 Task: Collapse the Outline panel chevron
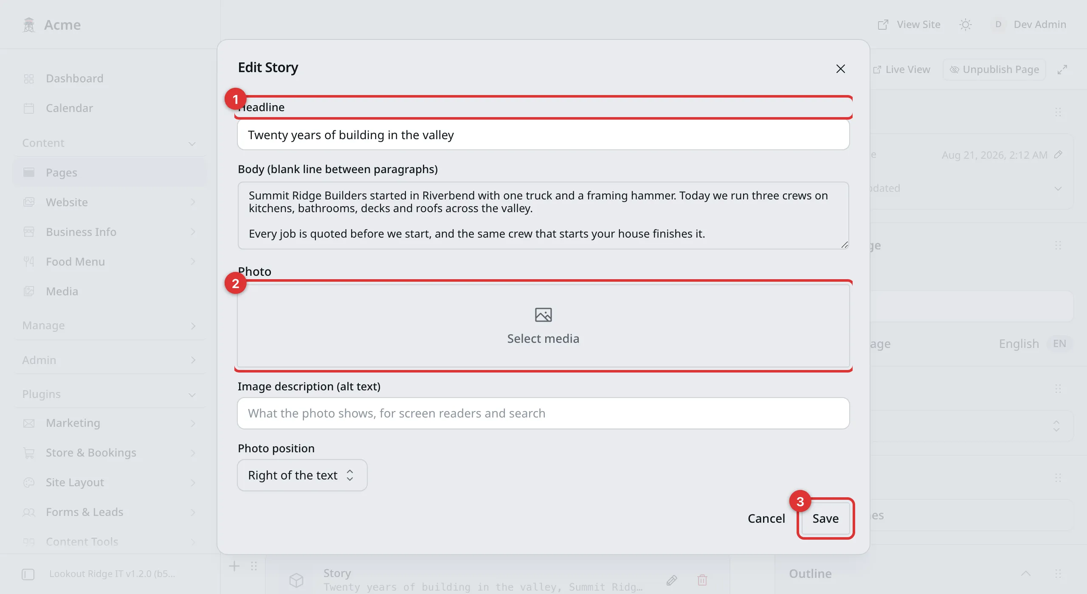tap(1026, 574)
